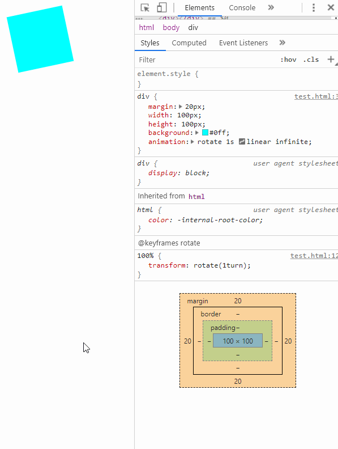Click the top margin value 20
338x449 pixels.
click(x=238, y=300)
